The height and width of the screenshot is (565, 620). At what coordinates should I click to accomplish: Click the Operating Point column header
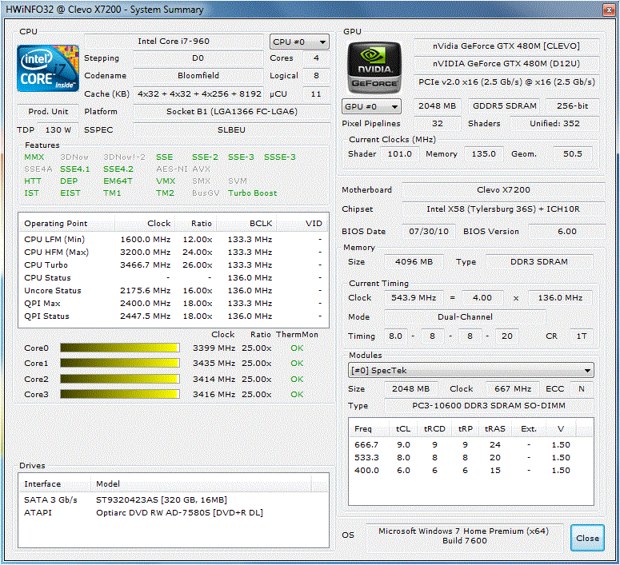[x=66, y=223]
